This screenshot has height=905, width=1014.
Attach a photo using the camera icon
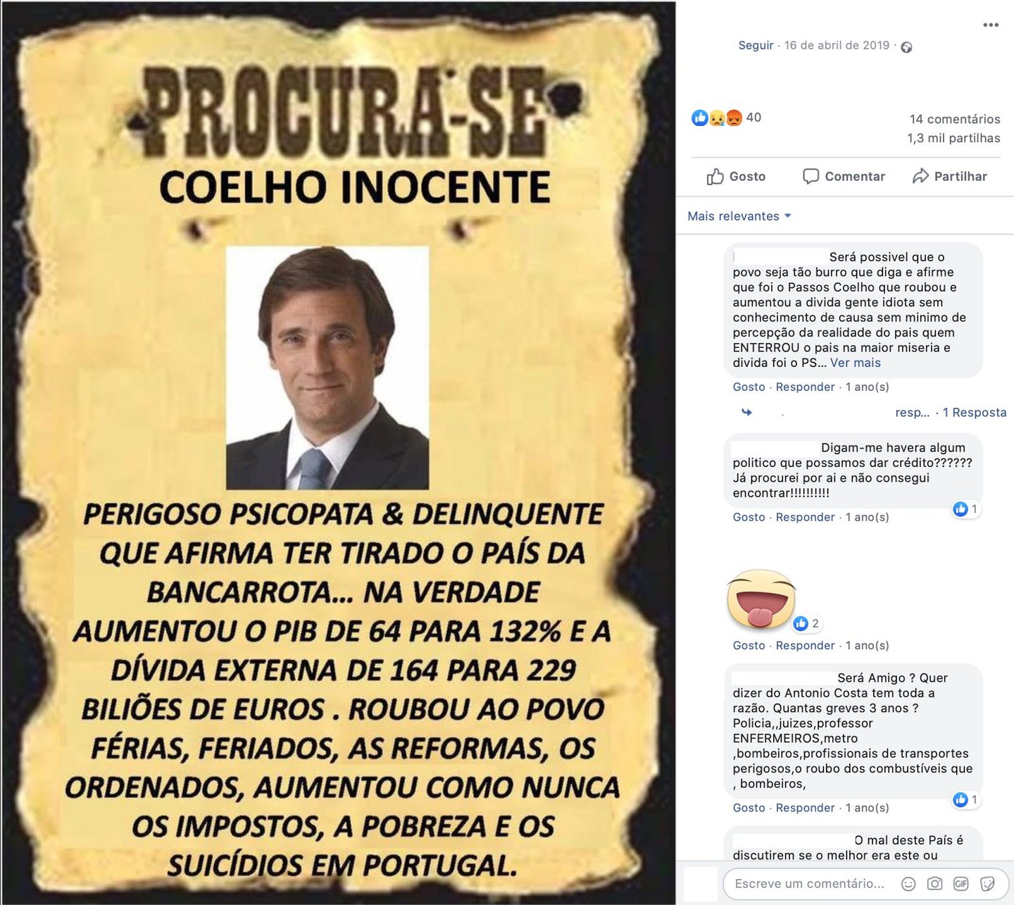(x=934, y=883)
